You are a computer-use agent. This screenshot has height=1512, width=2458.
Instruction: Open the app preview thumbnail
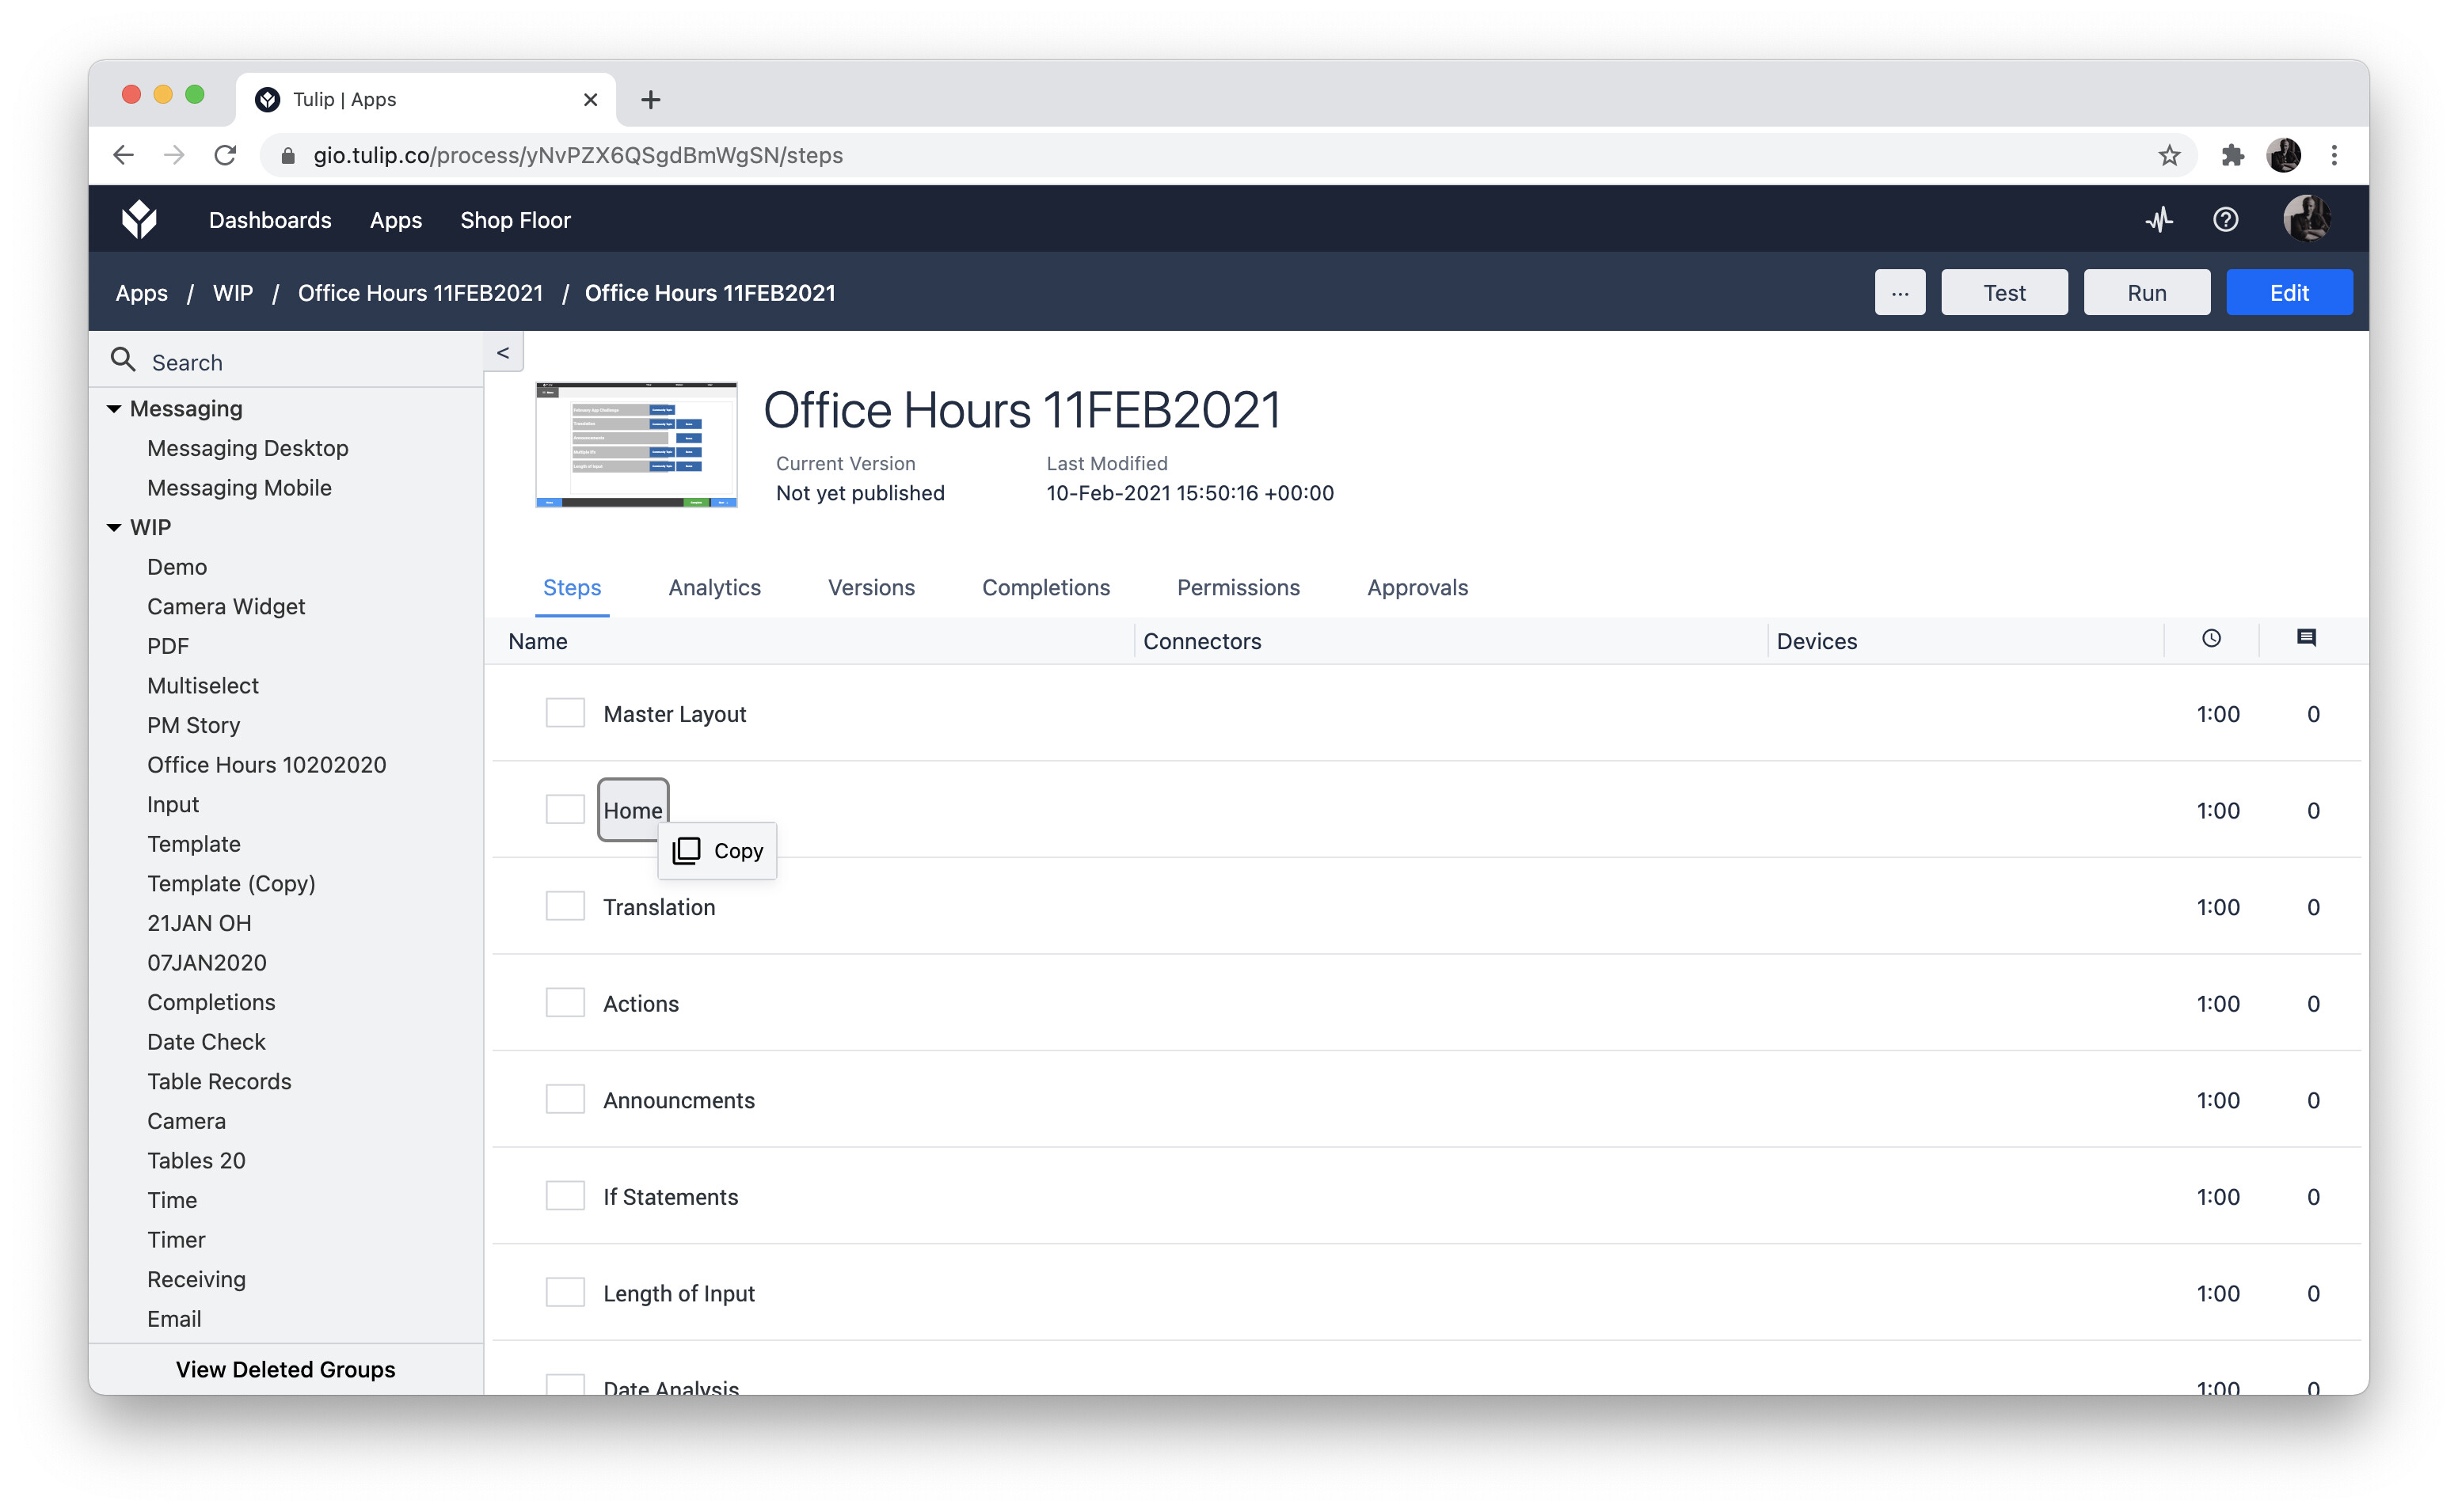(x=636, y=445)
